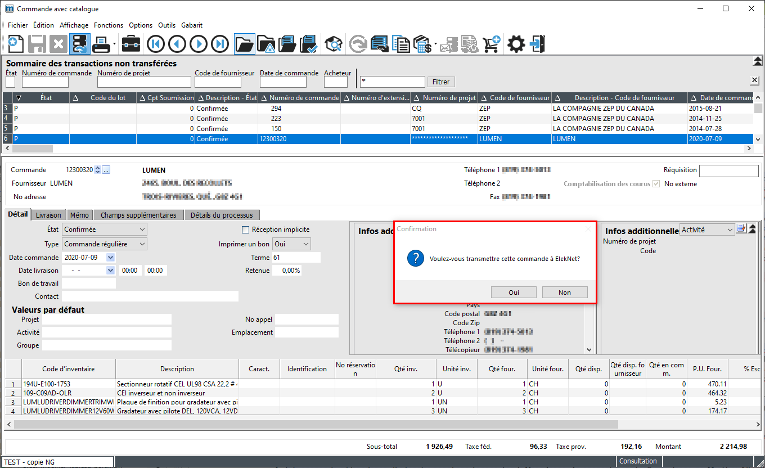Click the shopping cart with plus icon

coord(492,43)
